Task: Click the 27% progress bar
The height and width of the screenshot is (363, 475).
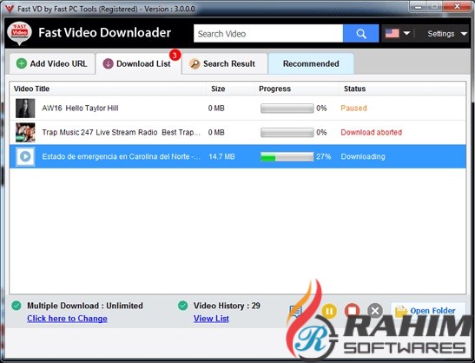Action: point(287,156)
